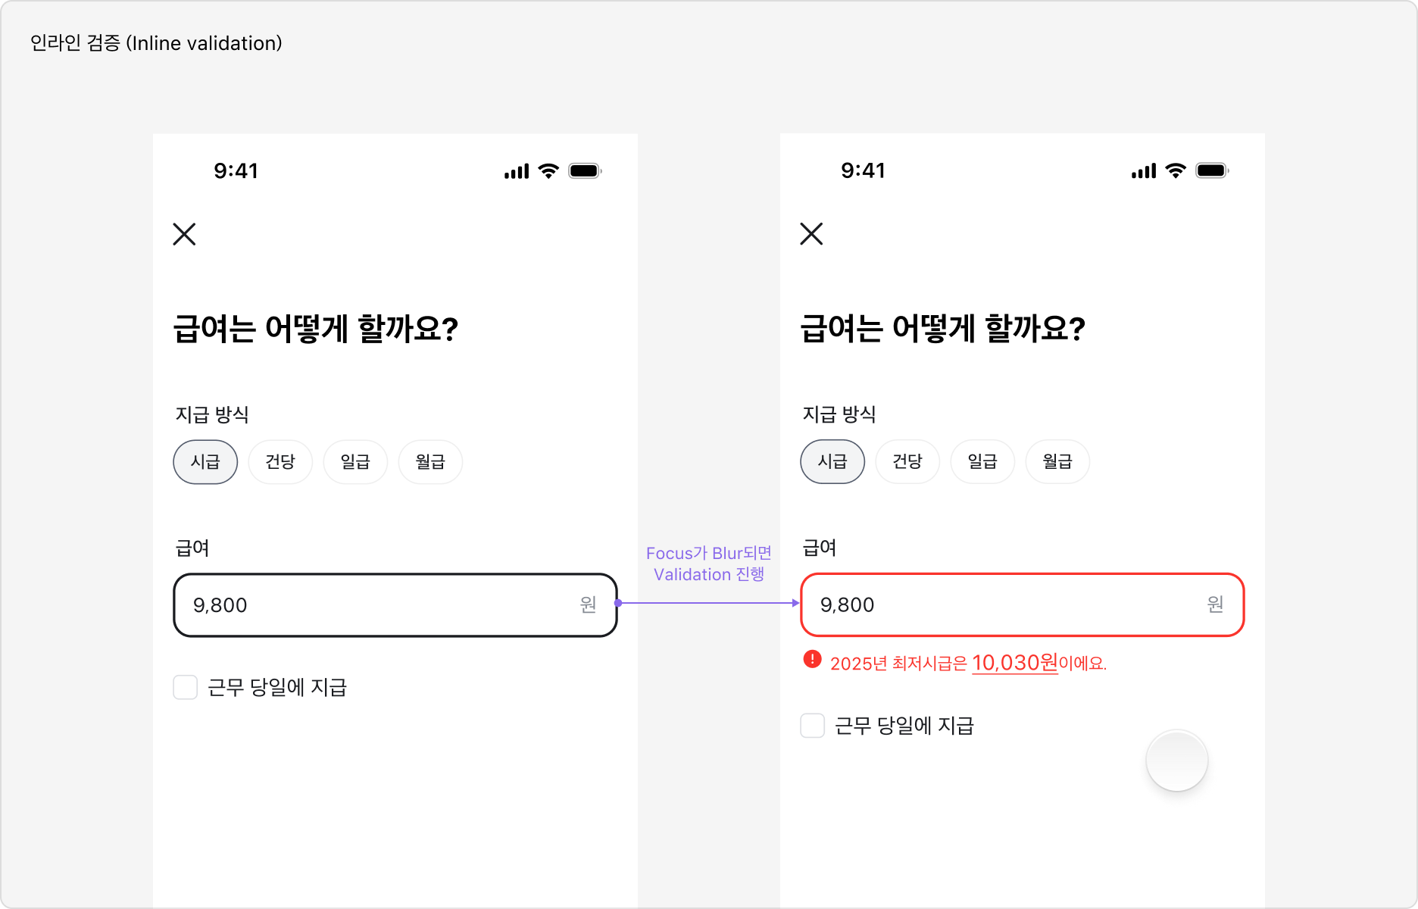Click the error alert icon next to validation message

point(811,661)
